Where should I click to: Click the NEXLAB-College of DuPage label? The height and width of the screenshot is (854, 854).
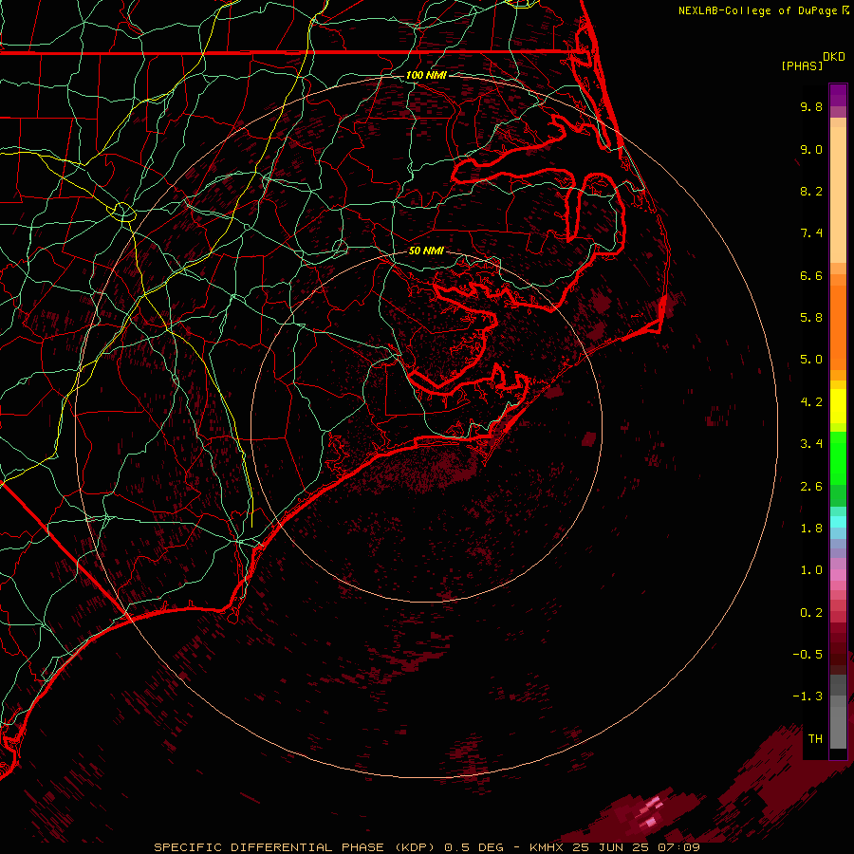(x=759, y=10)
